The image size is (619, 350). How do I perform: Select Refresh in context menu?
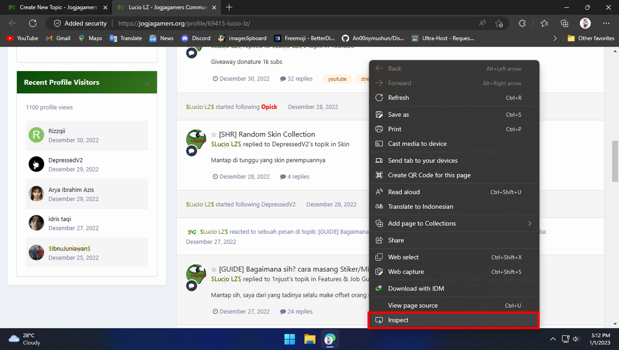[454, 97]
